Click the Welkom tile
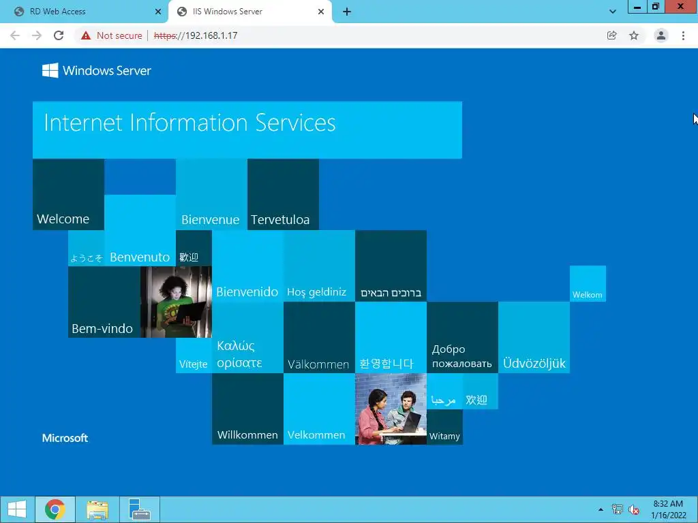 tap(588, 284)
